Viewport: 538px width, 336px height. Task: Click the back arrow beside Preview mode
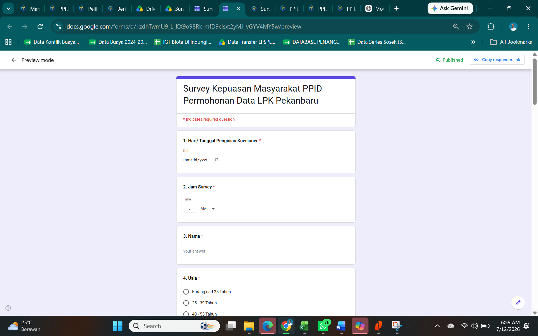14,60
